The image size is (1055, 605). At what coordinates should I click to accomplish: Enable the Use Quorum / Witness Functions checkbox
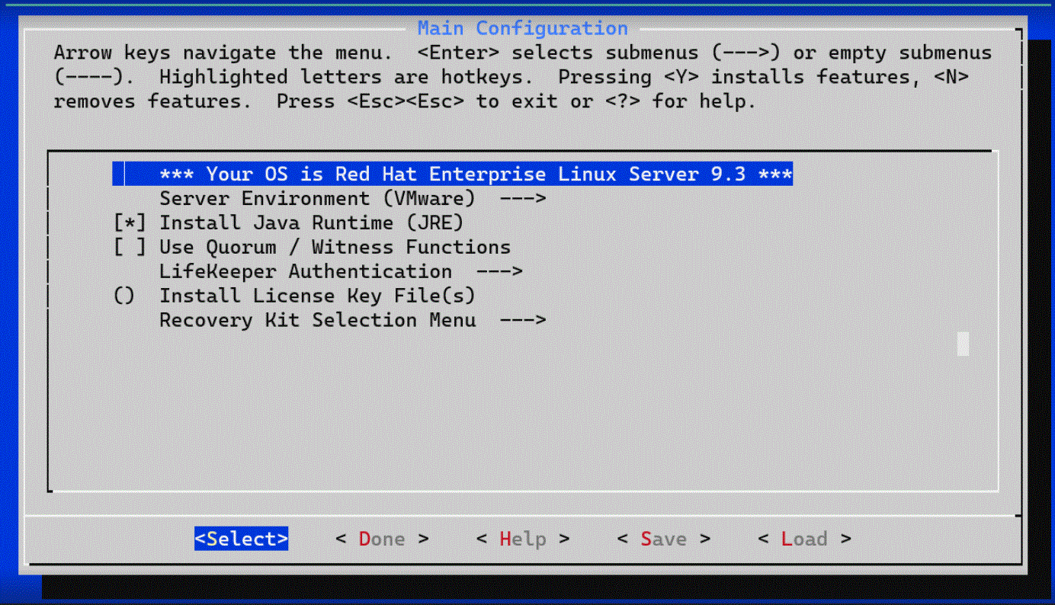click(x=130, y=248)
